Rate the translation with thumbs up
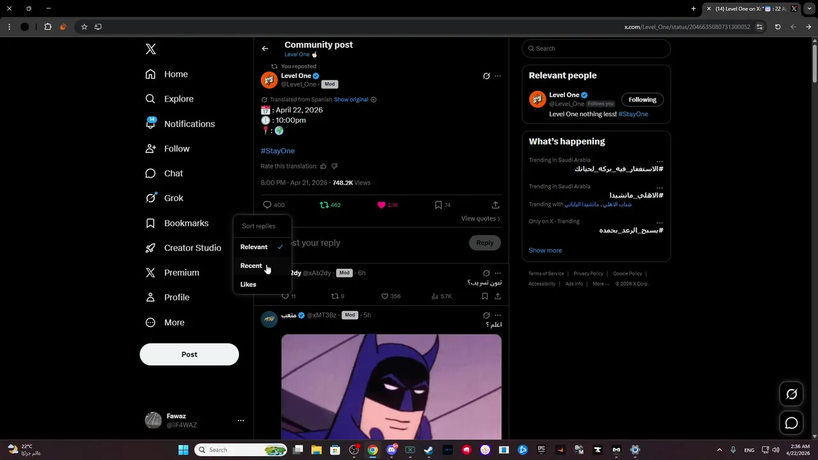 323,166
